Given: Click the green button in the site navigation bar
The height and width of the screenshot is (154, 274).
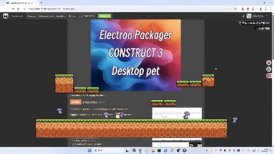Looking at the screenshot, I should 104,16.
